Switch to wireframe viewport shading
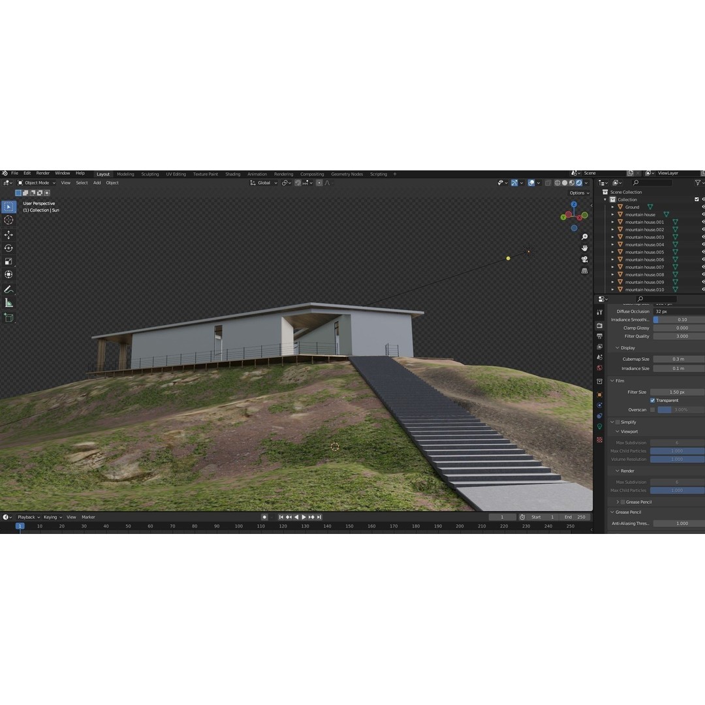 coord(557,183)
